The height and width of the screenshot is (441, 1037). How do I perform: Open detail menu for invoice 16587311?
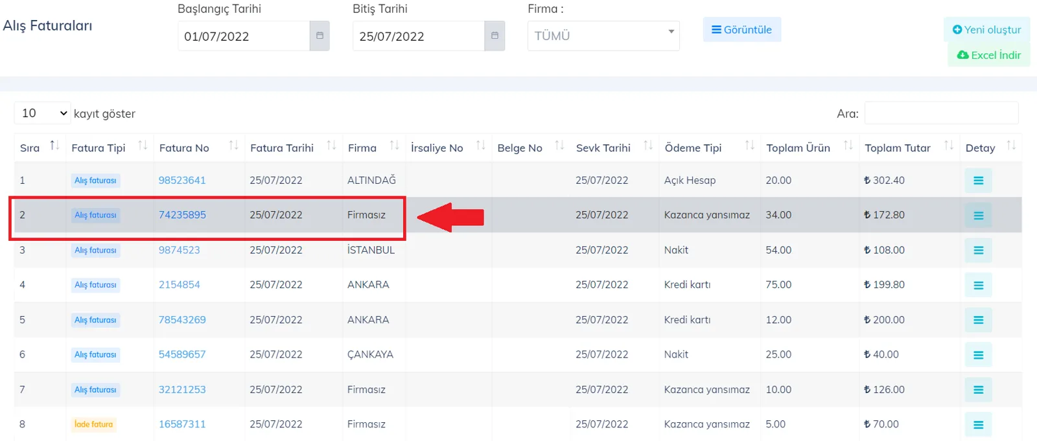(978, 425)
